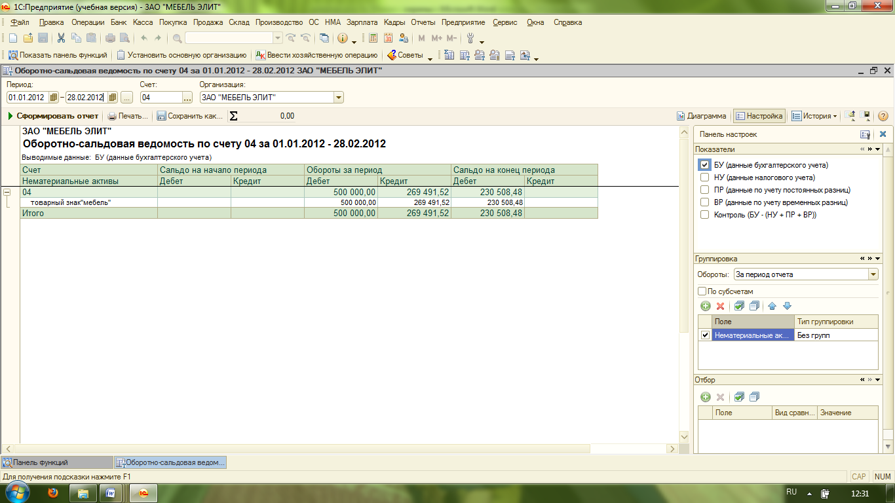Open the Help info icon
Viewport: 895px width, 503px height.
click(x=343, y=38)
